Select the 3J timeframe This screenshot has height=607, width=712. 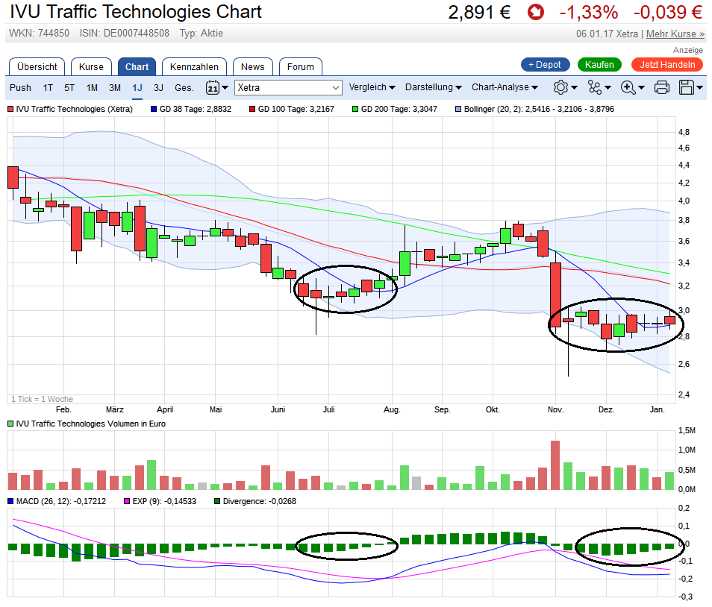coord(158,87)
